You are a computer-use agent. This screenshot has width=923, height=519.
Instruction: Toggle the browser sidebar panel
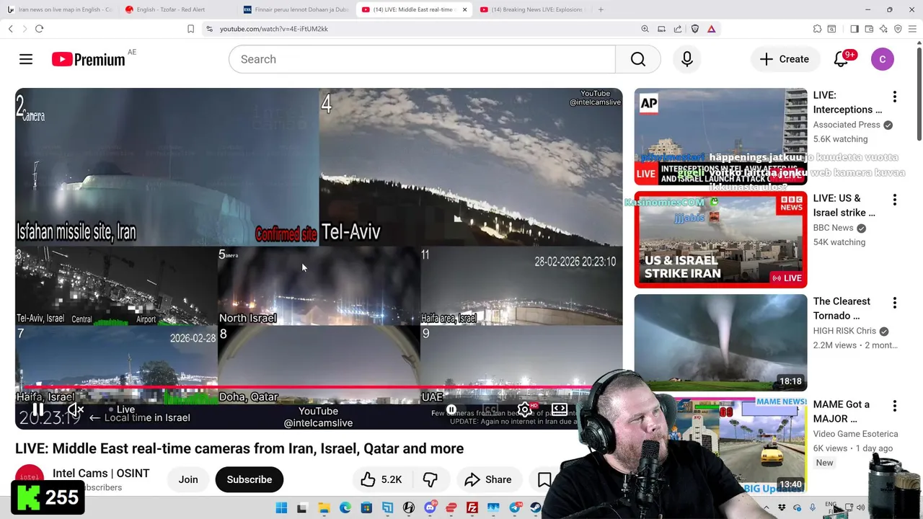854,29
